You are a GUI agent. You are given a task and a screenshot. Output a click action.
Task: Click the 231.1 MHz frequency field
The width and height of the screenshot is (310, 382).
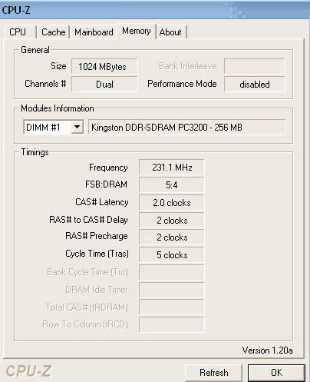172,168
